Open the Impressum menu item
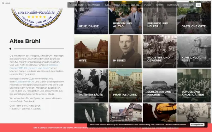 coord(188,5)
